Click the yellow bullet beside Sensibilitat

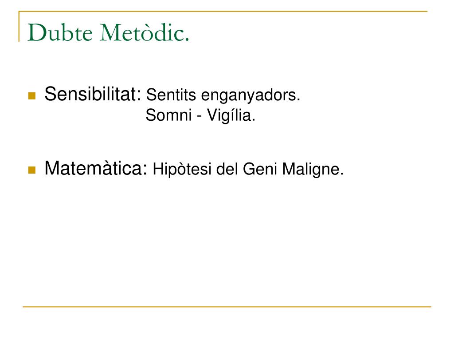[31, 95]
